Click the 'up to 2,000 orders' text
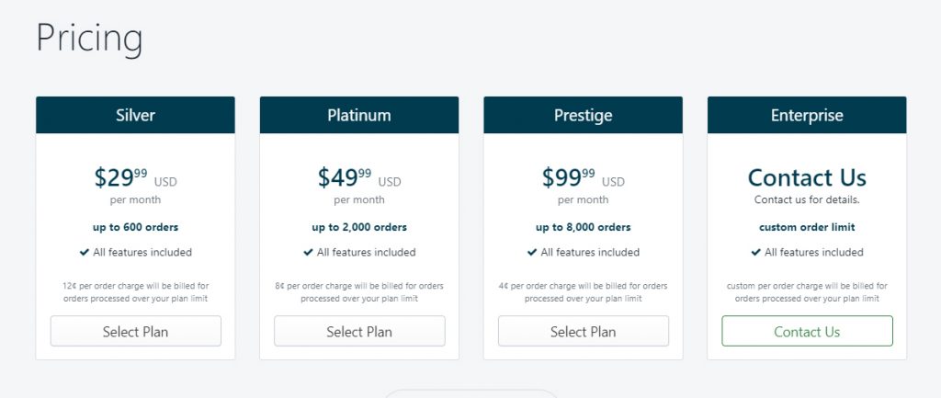Screen dimensions: 941x398 [x=359, y=228]
